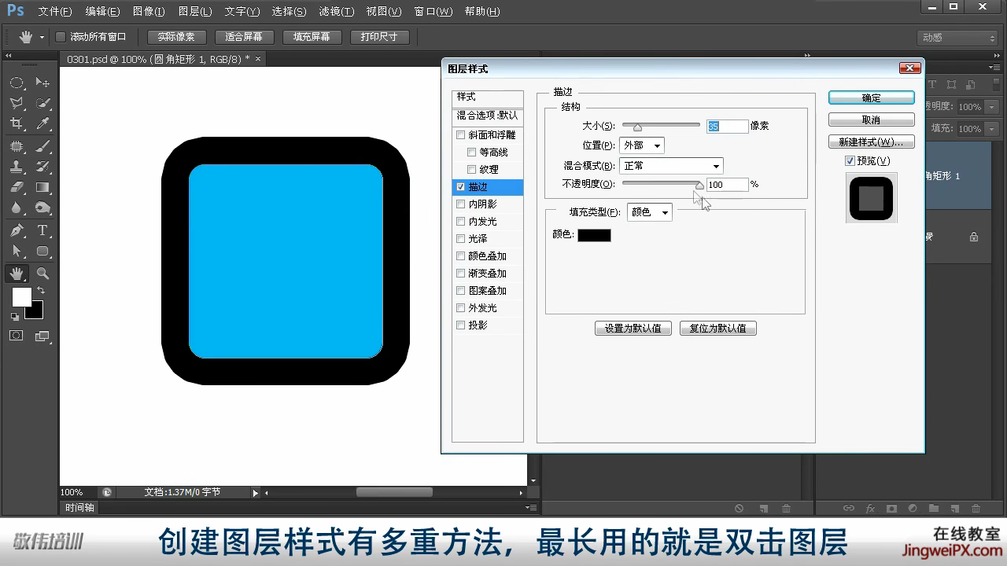This screenshot has width=1007, height=566.
Task: Select the Healing Brush tool
Action: point(17,146)
